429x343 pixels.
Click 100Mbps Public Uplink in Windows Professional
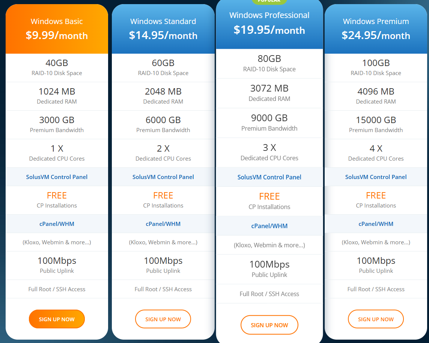click(x=269, y=269)
